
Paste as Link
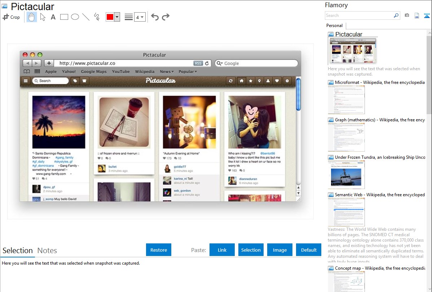tap(222, 250)
